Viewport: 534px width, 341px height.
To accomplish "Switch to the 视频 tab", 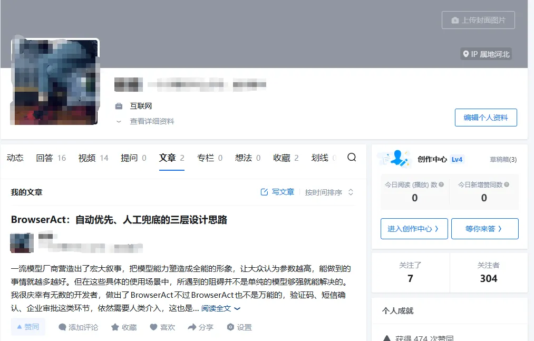I will pos(93,158).
